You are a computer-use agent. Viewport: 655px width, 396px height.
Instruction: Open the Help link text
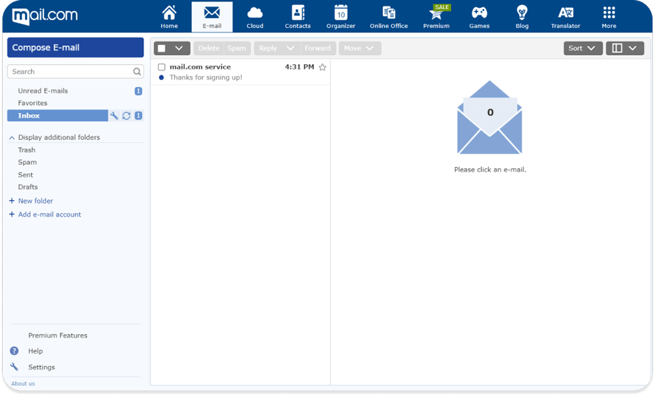[x=36, y=351]
